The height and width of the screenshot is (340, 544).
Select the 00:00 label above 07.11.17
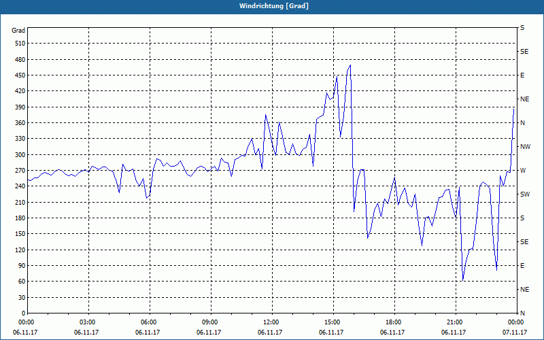(x=515, y=322)
